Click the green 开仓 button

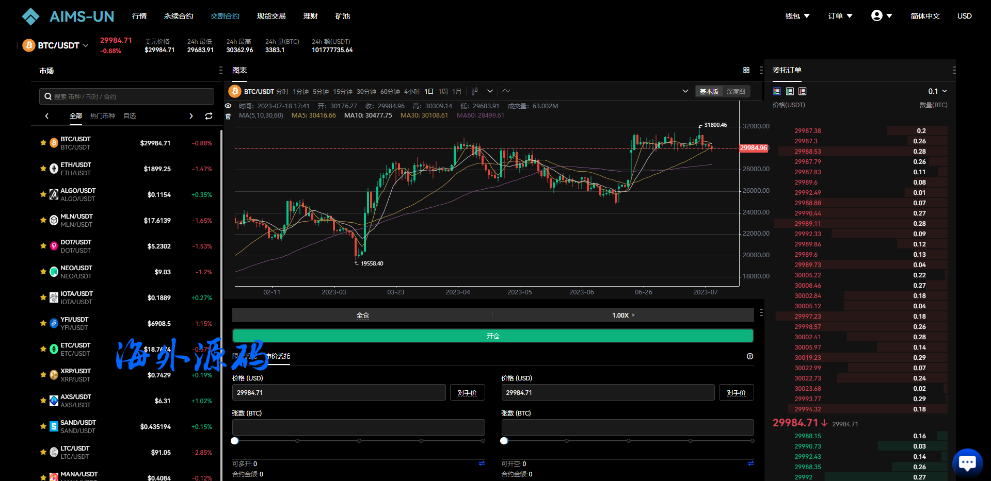492,336
